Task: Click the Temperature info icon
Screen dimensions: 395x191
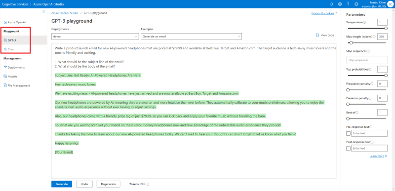Action: (364, 22)
